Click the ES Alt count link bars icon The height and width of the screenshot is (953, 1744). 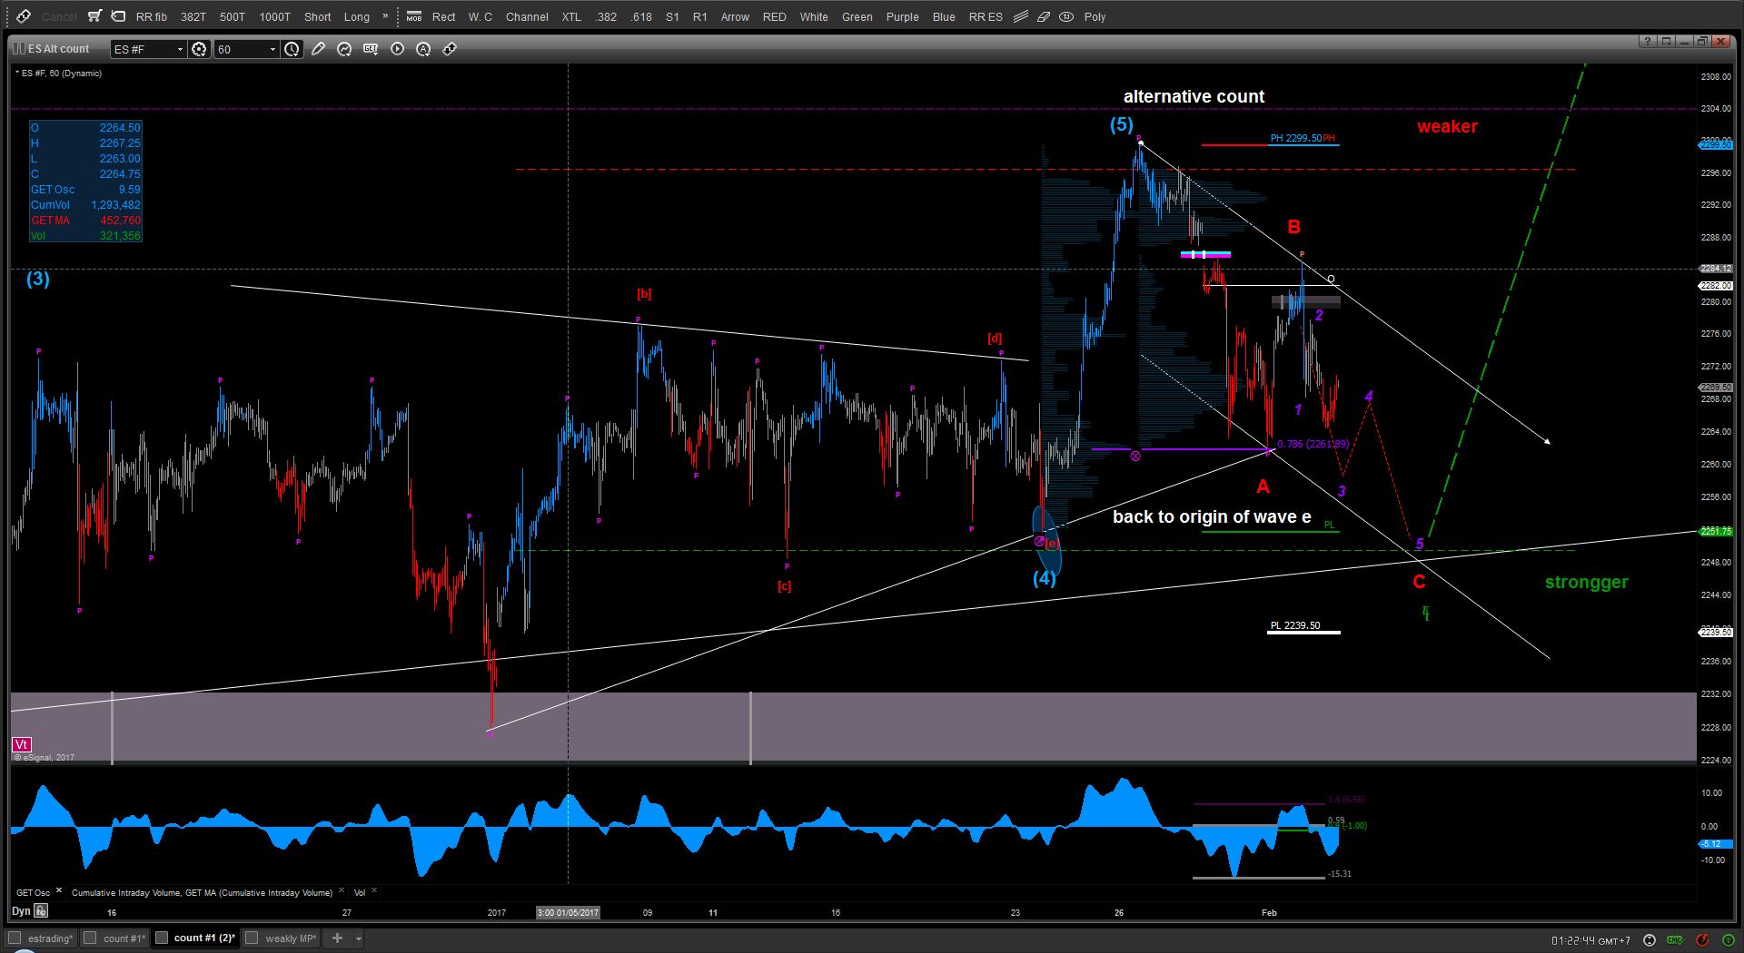(19, 49)
